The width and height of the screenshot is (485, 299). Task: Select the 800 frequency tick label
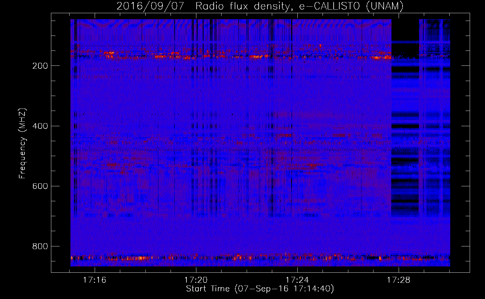40,246
